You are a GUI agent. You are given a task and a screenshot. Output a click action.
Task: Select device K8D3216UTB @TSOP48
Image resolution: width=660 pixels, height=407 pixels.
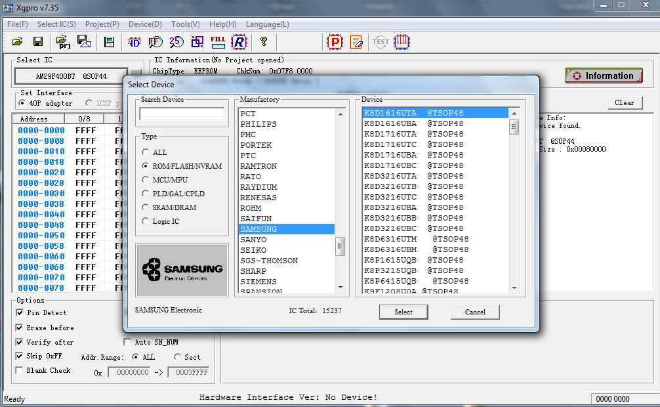435,186
